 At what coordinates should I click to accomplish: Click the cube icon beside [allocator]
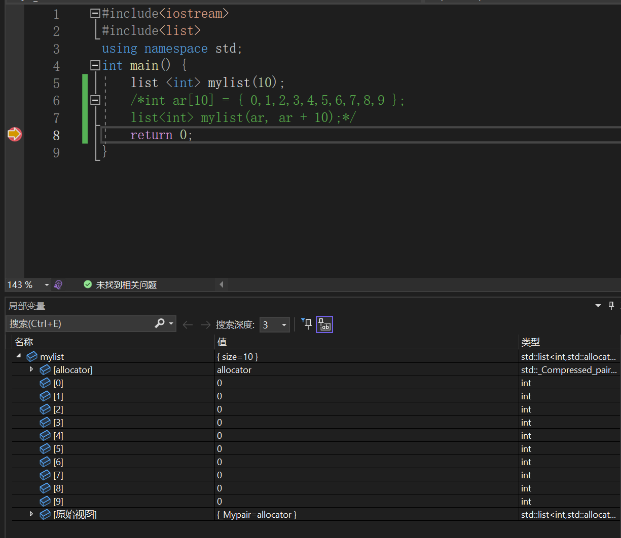pos(45,370)
